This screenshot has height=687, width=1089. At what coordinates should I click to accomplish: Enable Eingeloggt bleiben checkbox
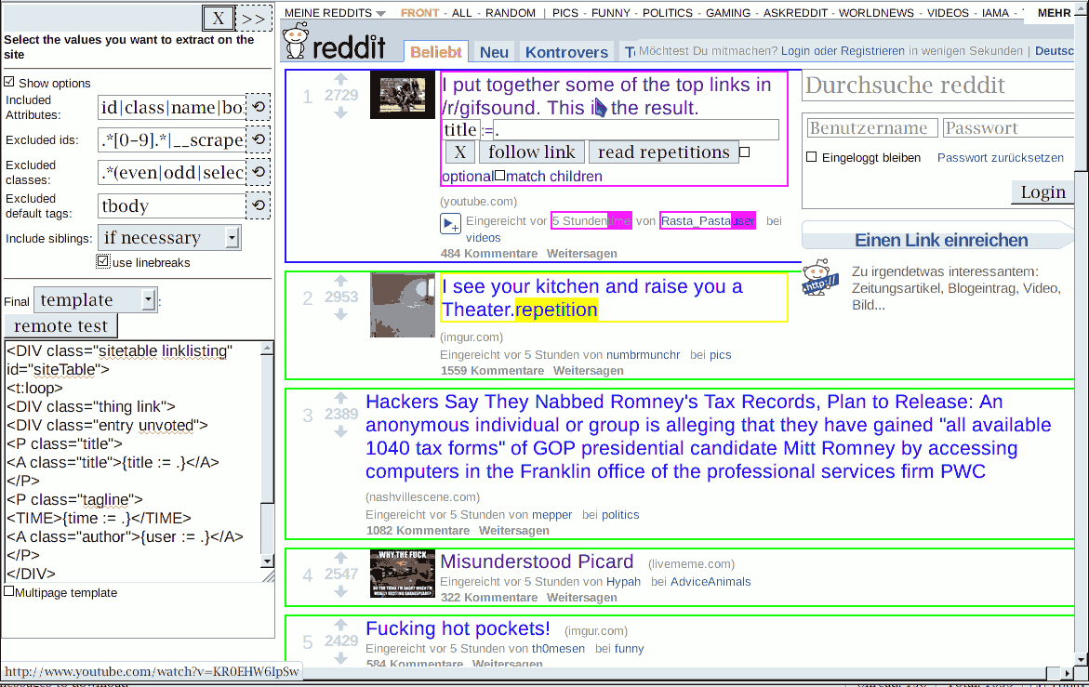[x=811, y=157]
